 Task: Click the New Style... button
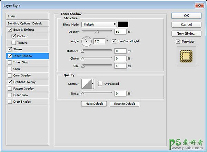[186, 33]
